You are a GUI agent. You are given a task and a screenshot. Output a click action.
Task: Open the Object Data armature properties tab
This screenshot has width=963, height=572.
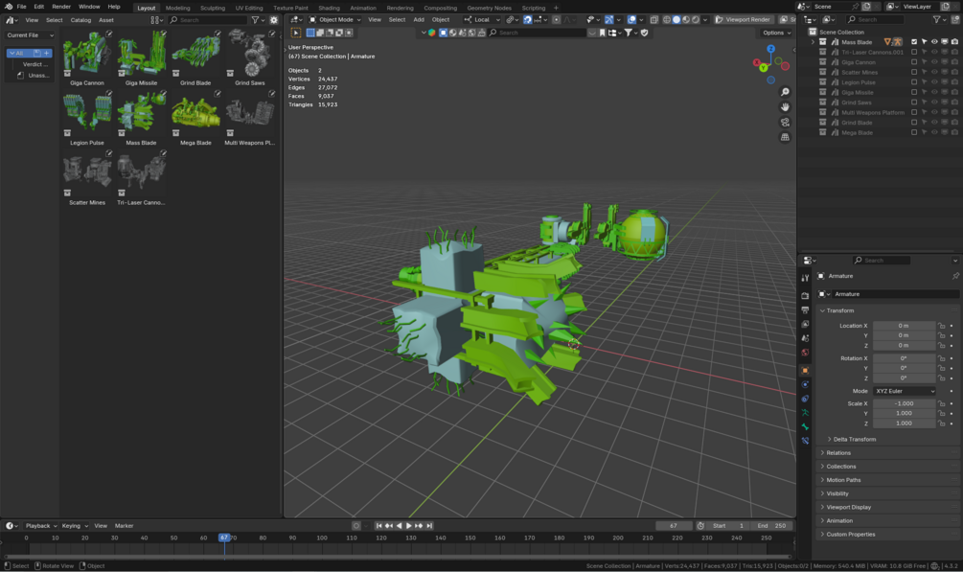(805, 412)
